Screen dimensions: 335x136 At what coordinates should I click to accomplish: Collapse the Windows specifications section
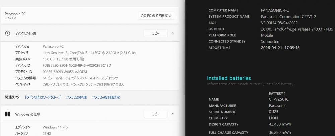coord(173,114)
